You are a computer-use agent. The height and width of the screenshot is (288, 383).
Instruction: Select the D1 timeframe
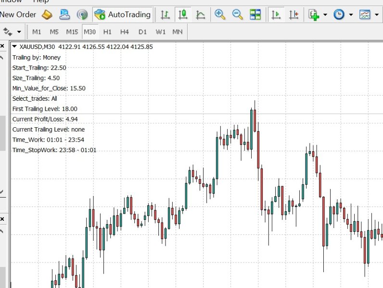(x=142, y=32)
